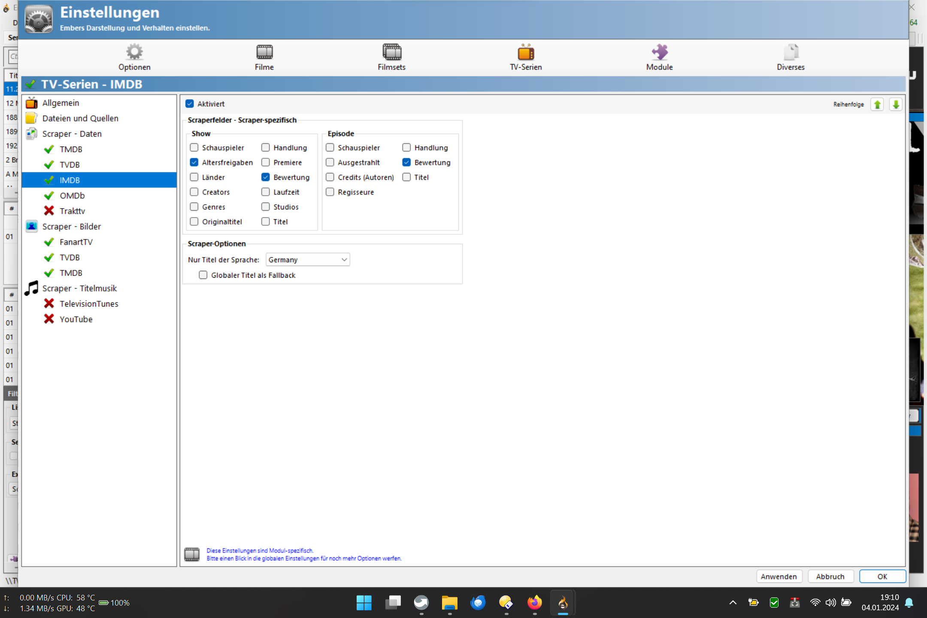Select the highlighted IMDB scraper entry

pyautogui.click(x=99, y=180)
